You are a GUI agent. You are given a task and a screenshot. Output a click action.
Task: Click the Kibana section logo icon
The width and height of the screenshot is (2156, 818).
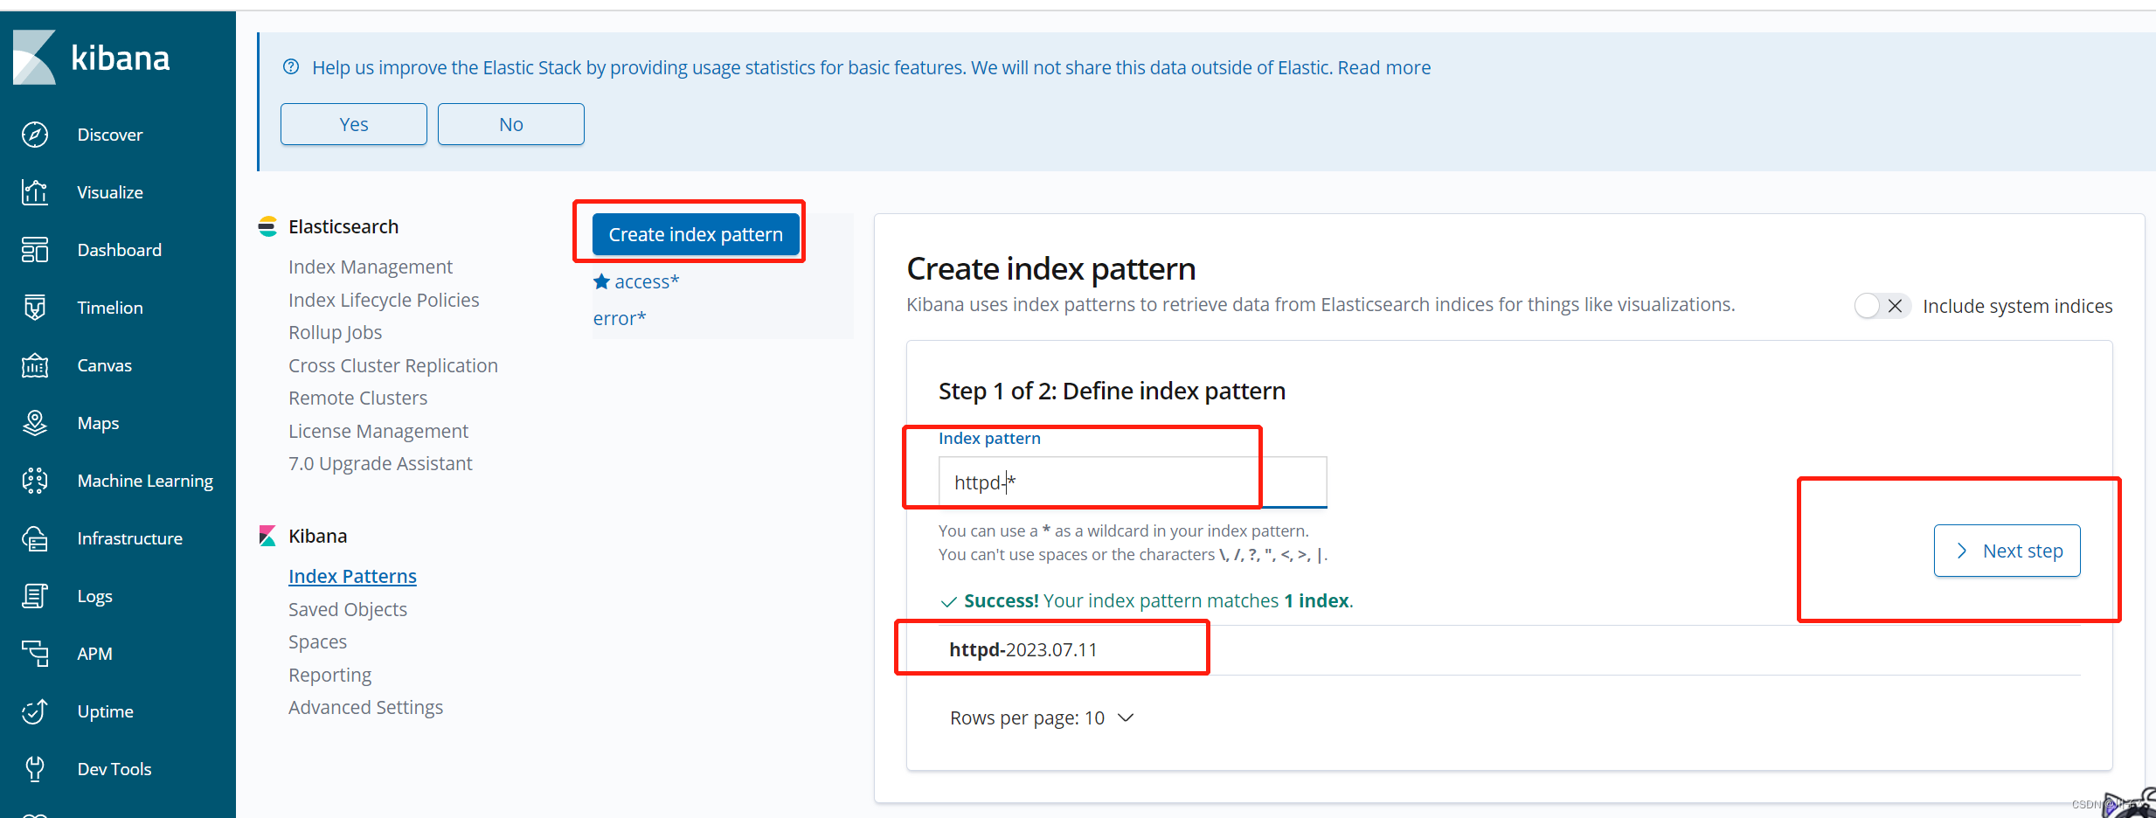[267, 536]
